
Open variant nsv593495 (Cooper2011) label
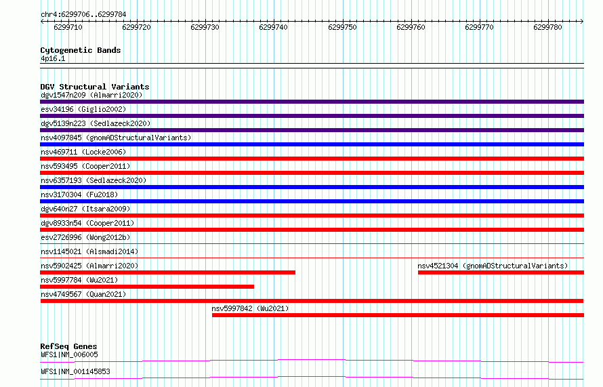pos(85,166)
